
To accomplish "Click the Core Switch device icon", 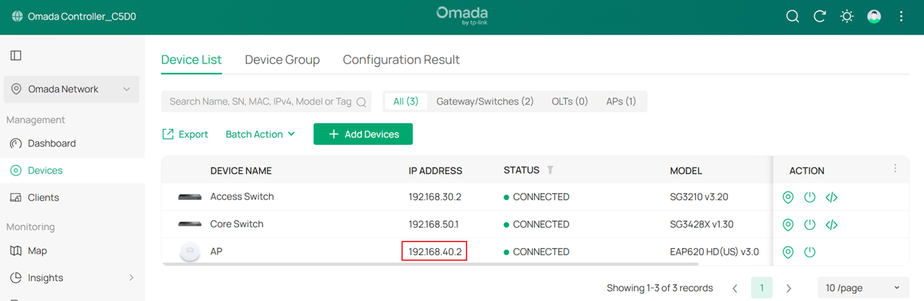I will click(x=190, y=224).
